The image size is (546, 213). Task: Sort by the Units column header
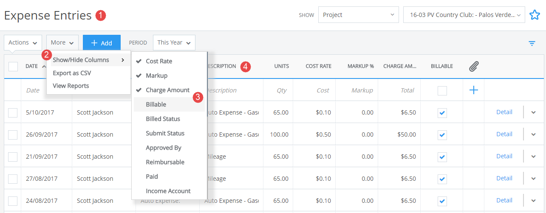coord(281,66)
